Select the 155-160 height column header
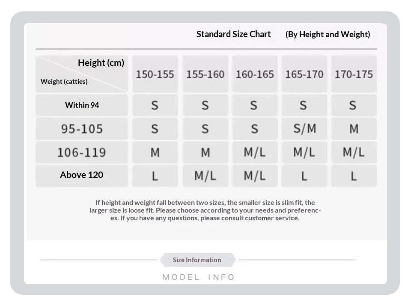This screenshot has width=411, height=305. (x=205, y=74)
